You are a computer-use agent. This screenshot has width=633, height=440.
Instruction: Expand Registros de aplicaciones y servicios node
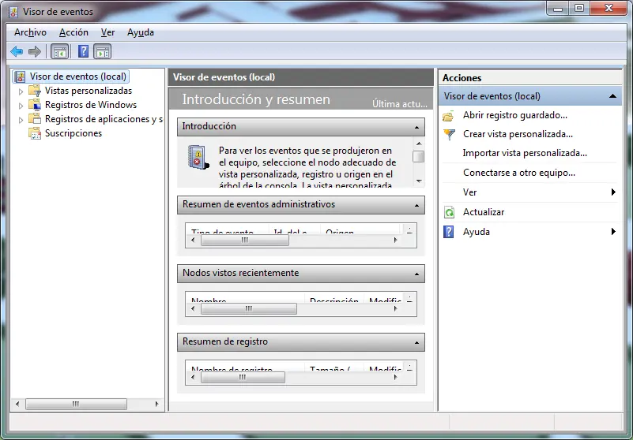pyautogui.click(x=21, y=120)
